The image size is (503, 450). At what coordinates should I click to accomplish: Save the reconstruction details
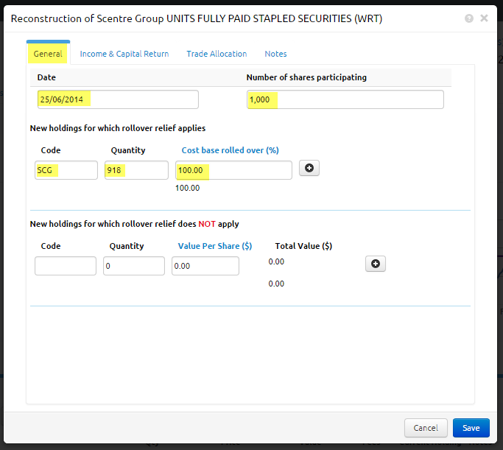471,428
